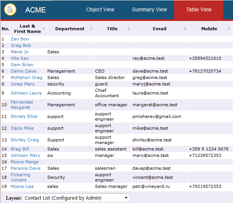
Task: Click email pmisharev@gmail.com
Action: coord(157,116)
